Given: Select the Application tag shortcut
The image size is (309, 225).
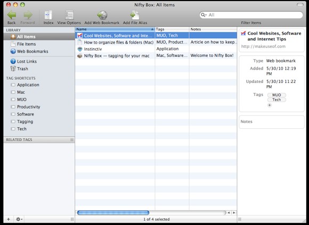Looking at the screenshot, I should pyautogui.click(x=39, y=85).
